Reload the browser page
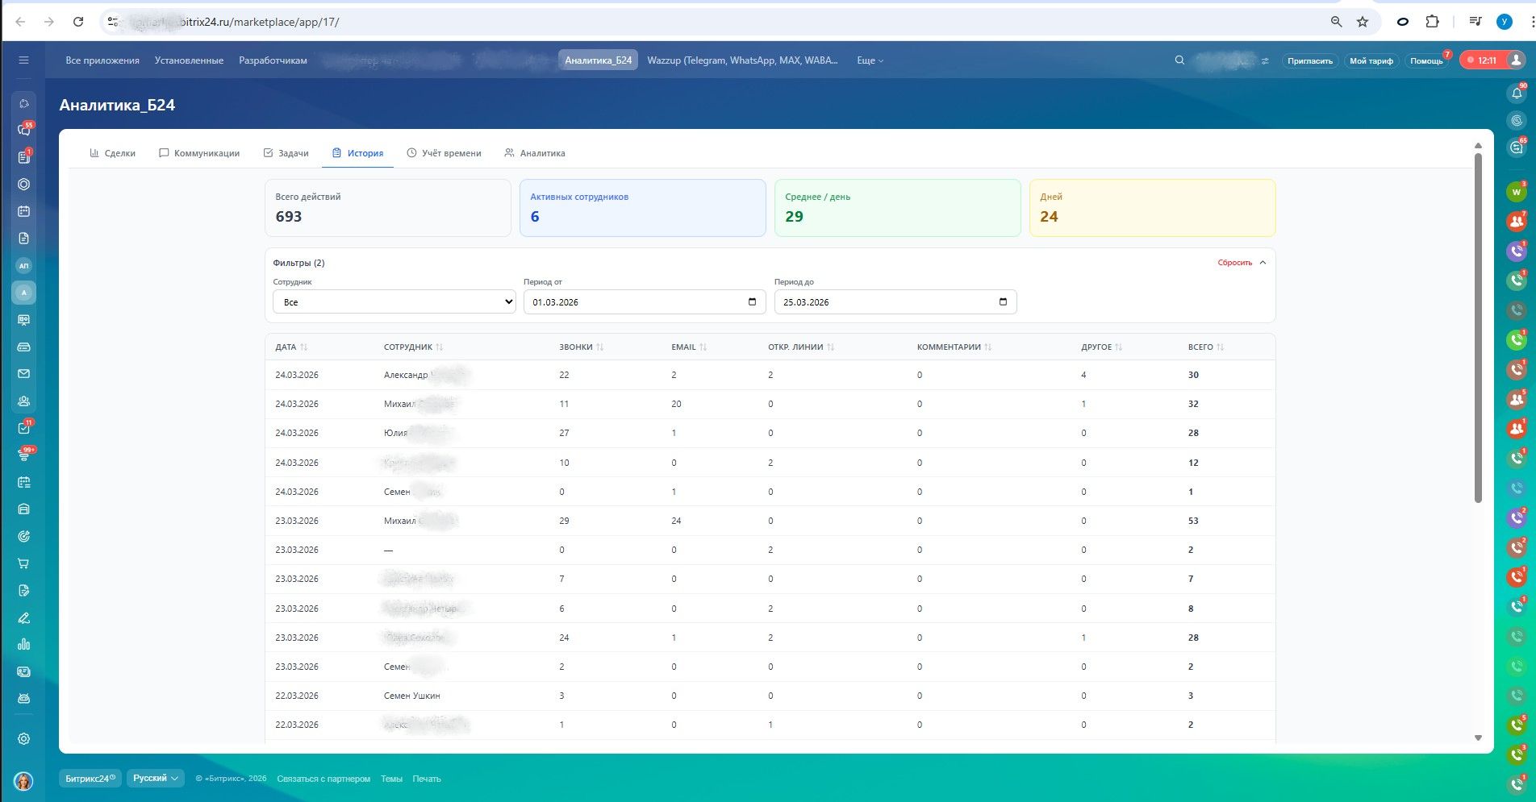 point(78,22)
